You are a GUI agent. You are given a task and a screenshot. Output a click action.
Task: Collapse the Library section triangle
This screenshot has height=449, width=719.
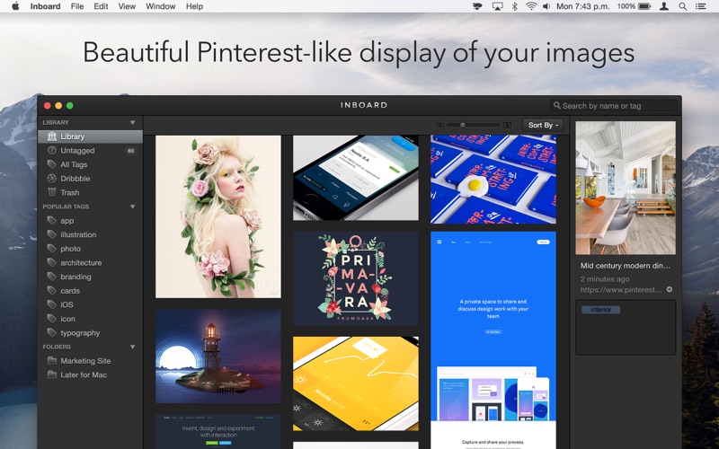(x=132, y=122)
